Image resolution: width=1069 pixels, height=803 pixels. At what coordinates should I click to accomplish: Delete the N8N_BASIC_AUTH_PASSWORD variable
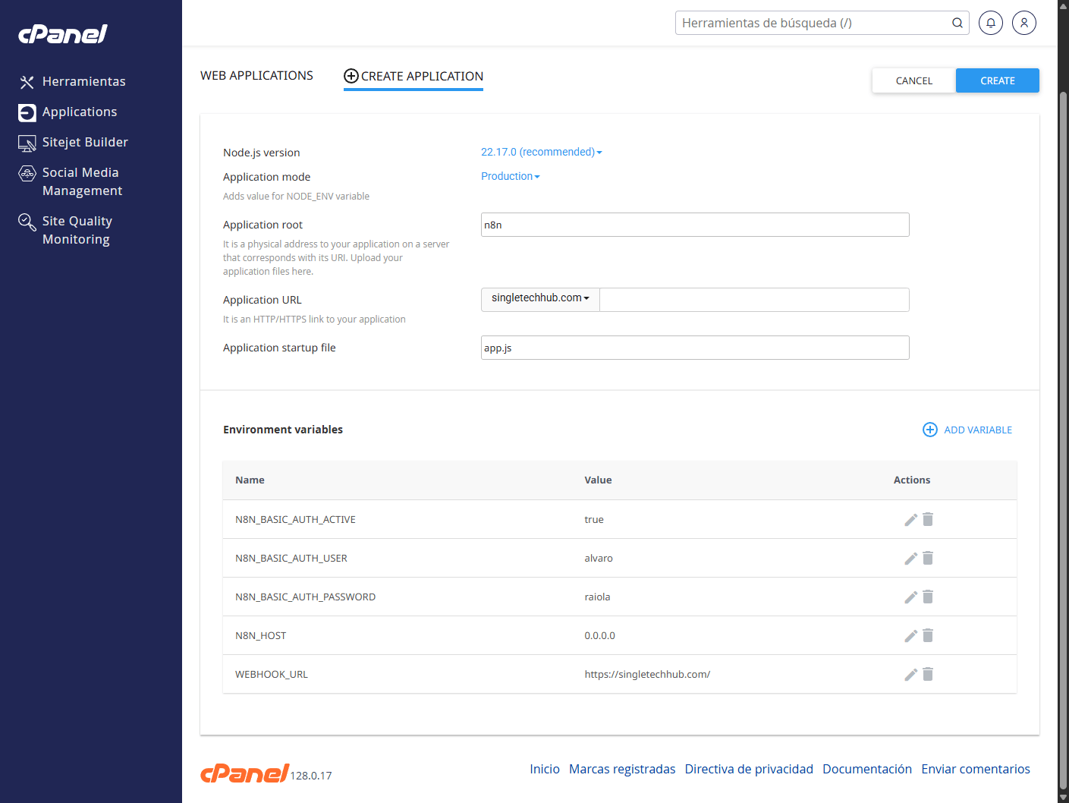click(928, 597)
